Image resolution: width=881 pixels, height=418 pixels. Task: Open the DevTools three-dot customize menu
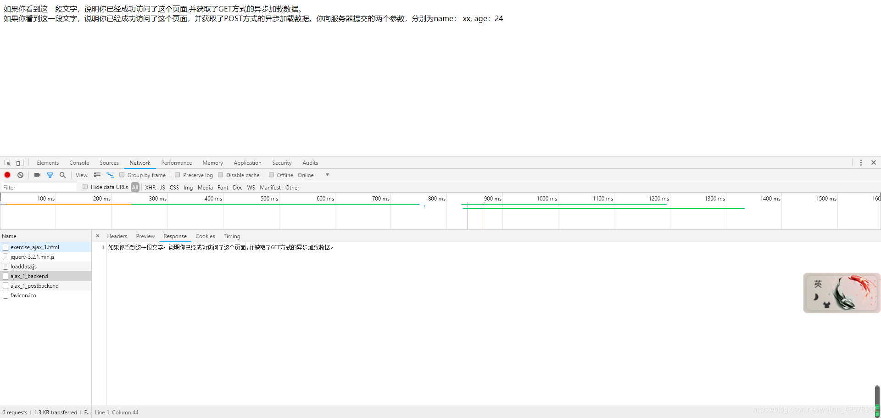pos(861,163)
